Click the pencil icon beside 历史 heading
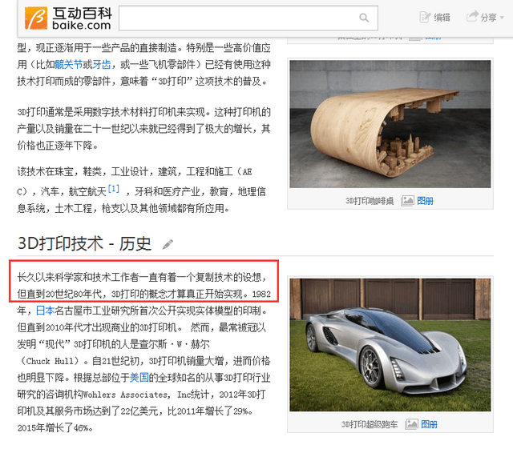This screenshot has height=449, width=513. (168, 244)
